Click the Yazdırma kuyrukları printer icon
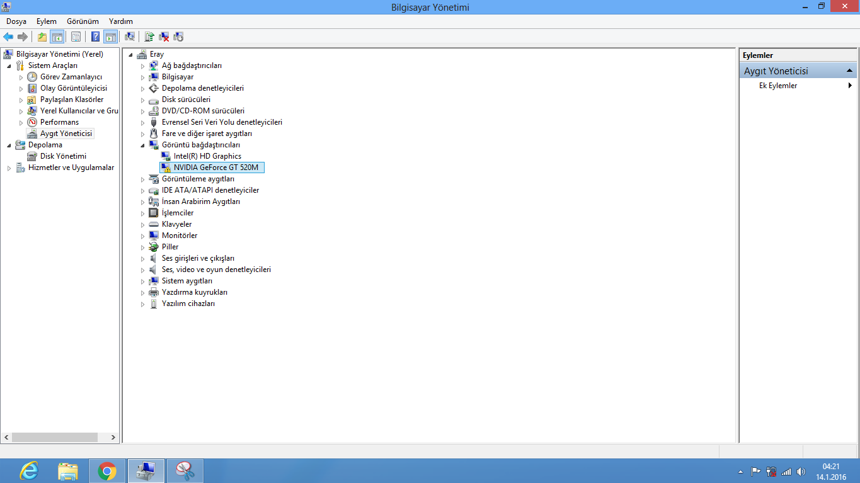Screen dimensions: 860x483 pos(154,292)
